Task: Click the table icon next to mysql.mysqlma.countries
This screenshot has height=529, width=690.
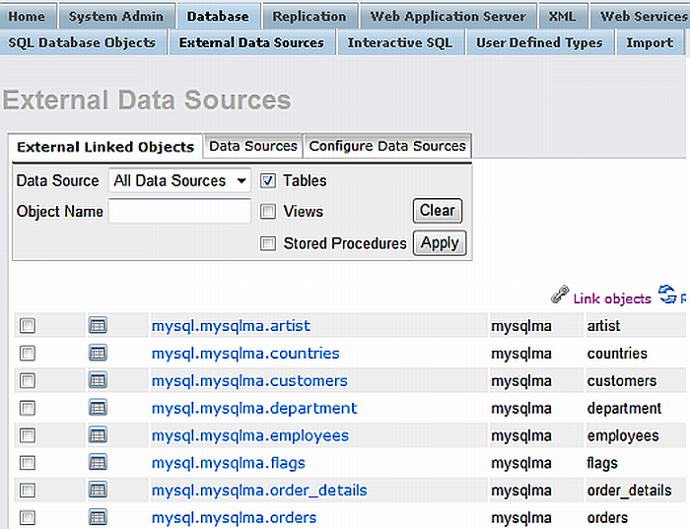Action: tap(98, 354)
